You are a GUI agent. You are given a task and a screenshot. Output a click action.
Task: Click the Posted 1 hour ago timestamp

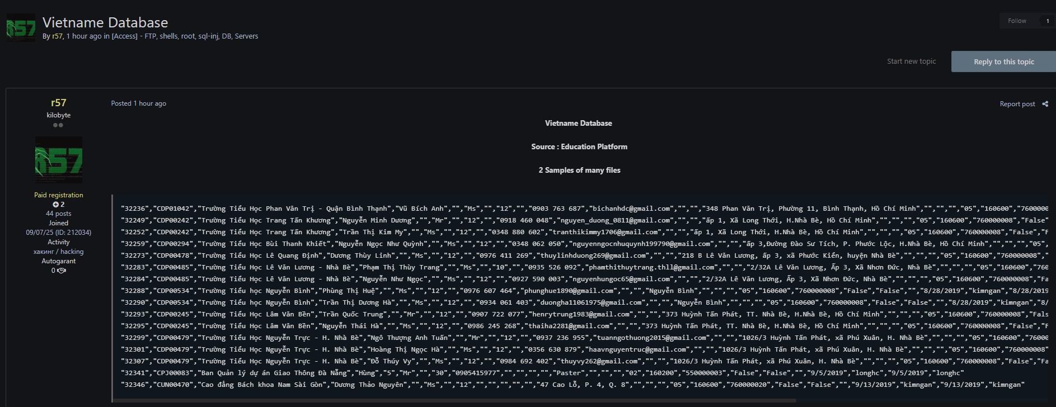tap(138, 103)
